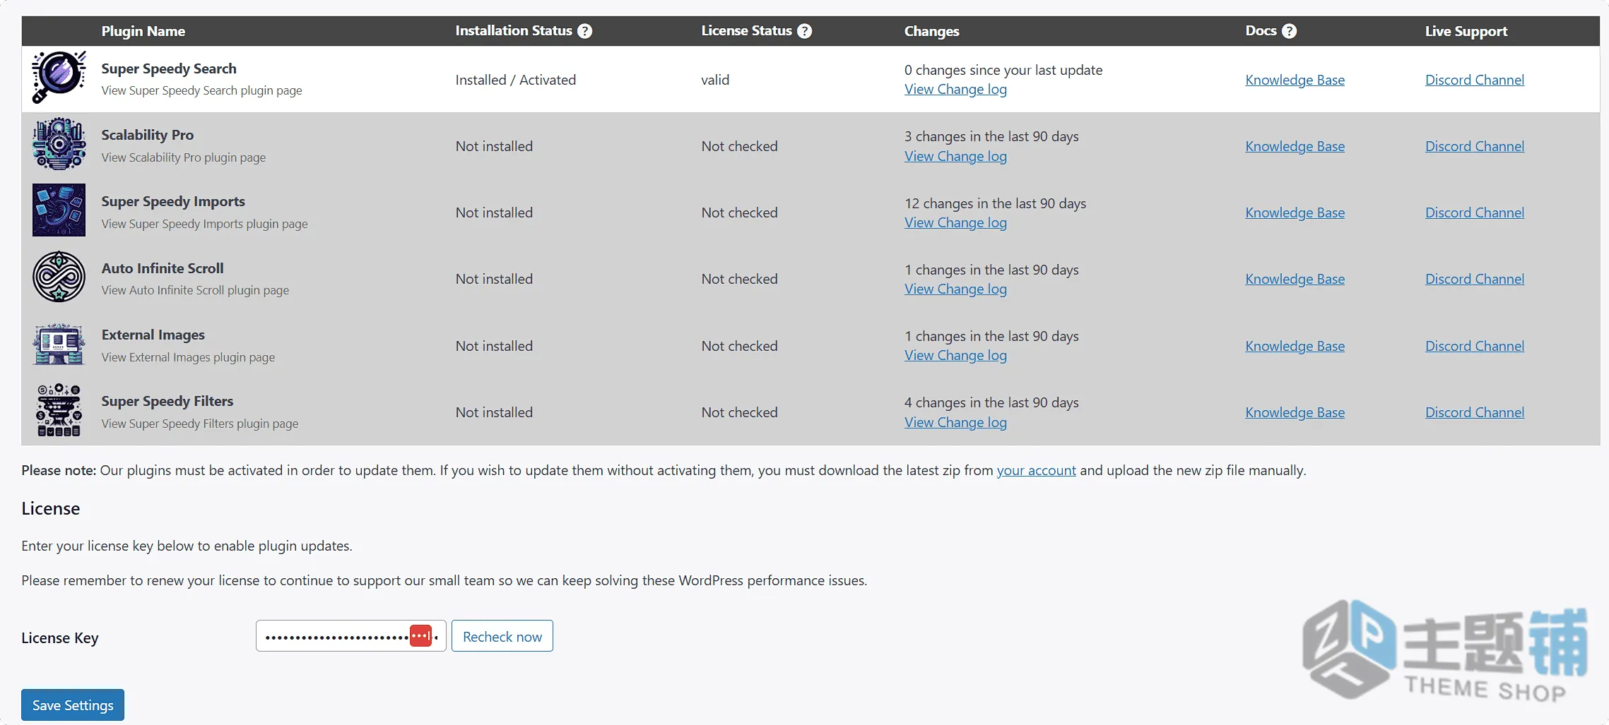
Task: View Change log for Super Speedy Search
Action: pyautogui.click(x=956, y=90)
